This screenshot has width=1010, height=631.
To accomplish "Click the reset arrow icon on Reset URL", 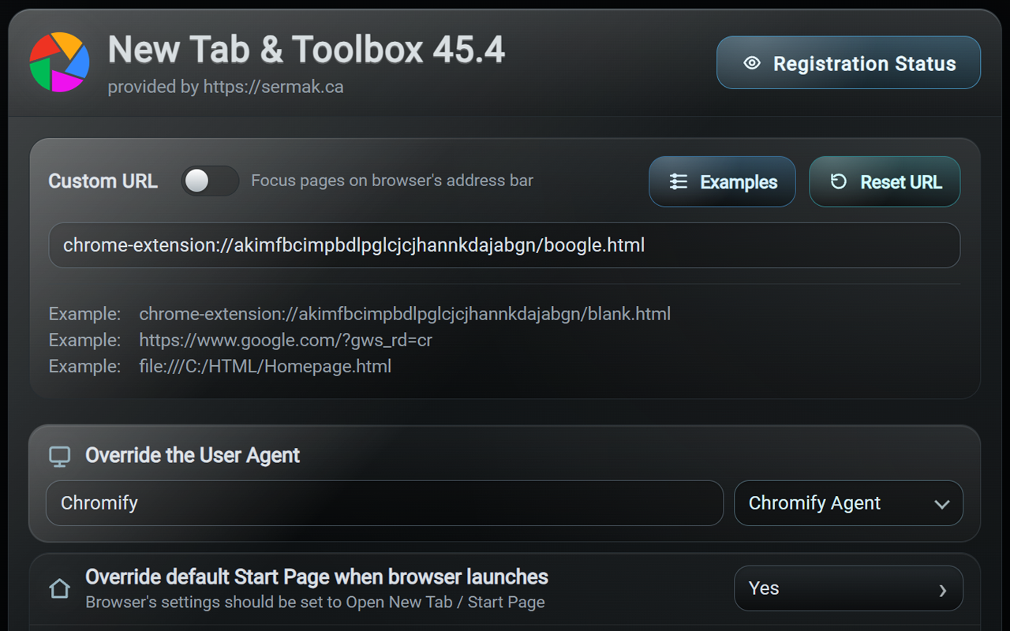I will tap(839, 181).
